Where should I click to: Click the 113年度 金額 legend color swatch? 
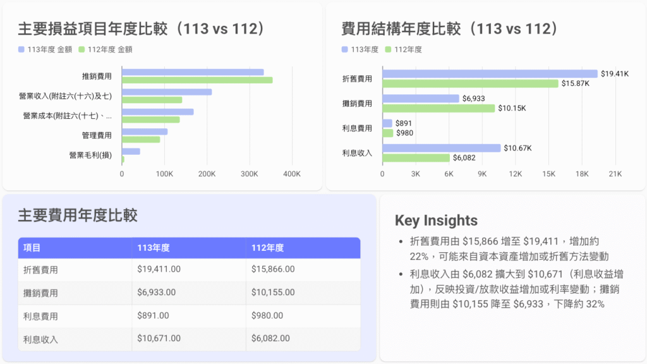pyautogui.click(x=21, y=49)
